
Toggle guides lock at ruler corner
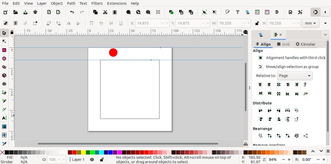(x=12, y=32)
